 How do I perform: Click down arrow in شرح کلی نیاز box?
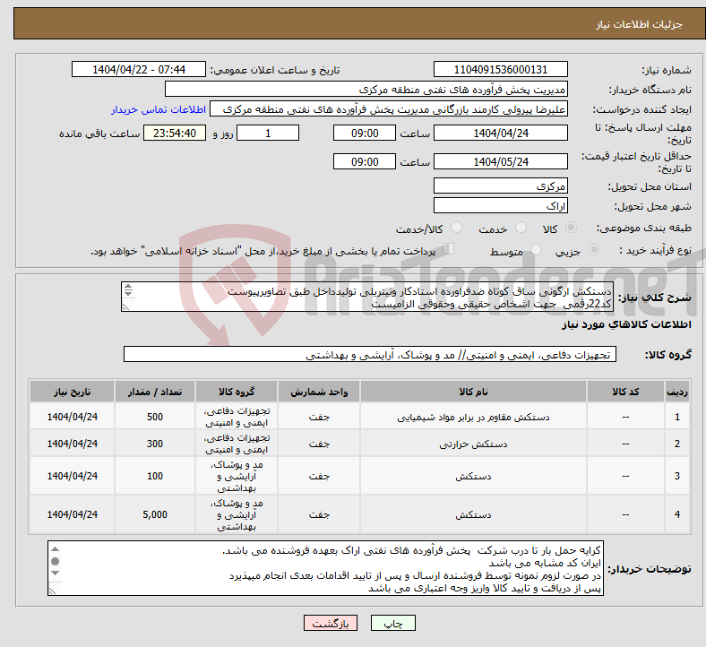128,294
